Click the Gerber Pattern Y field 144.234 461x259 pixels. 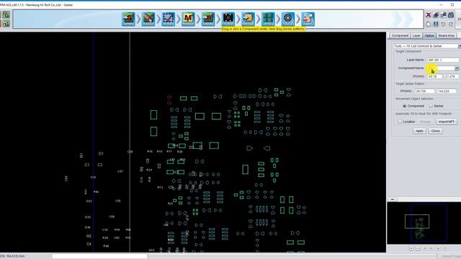click(x=447, y=91)
